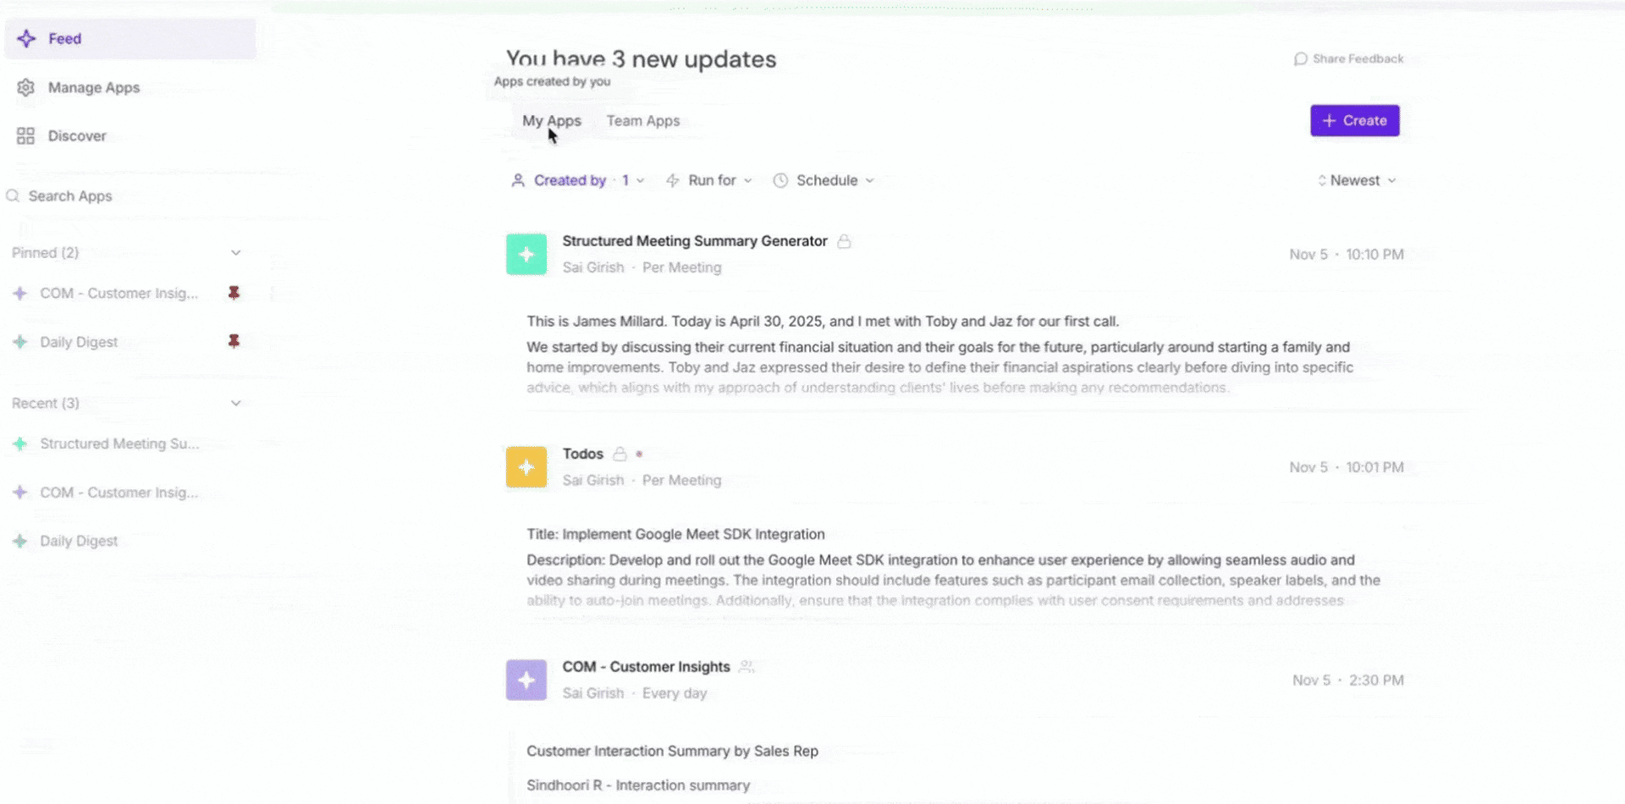The image size is (1625, 804).
Task: Click the Feed sparkle icon
Action: (x=26, y=39)
